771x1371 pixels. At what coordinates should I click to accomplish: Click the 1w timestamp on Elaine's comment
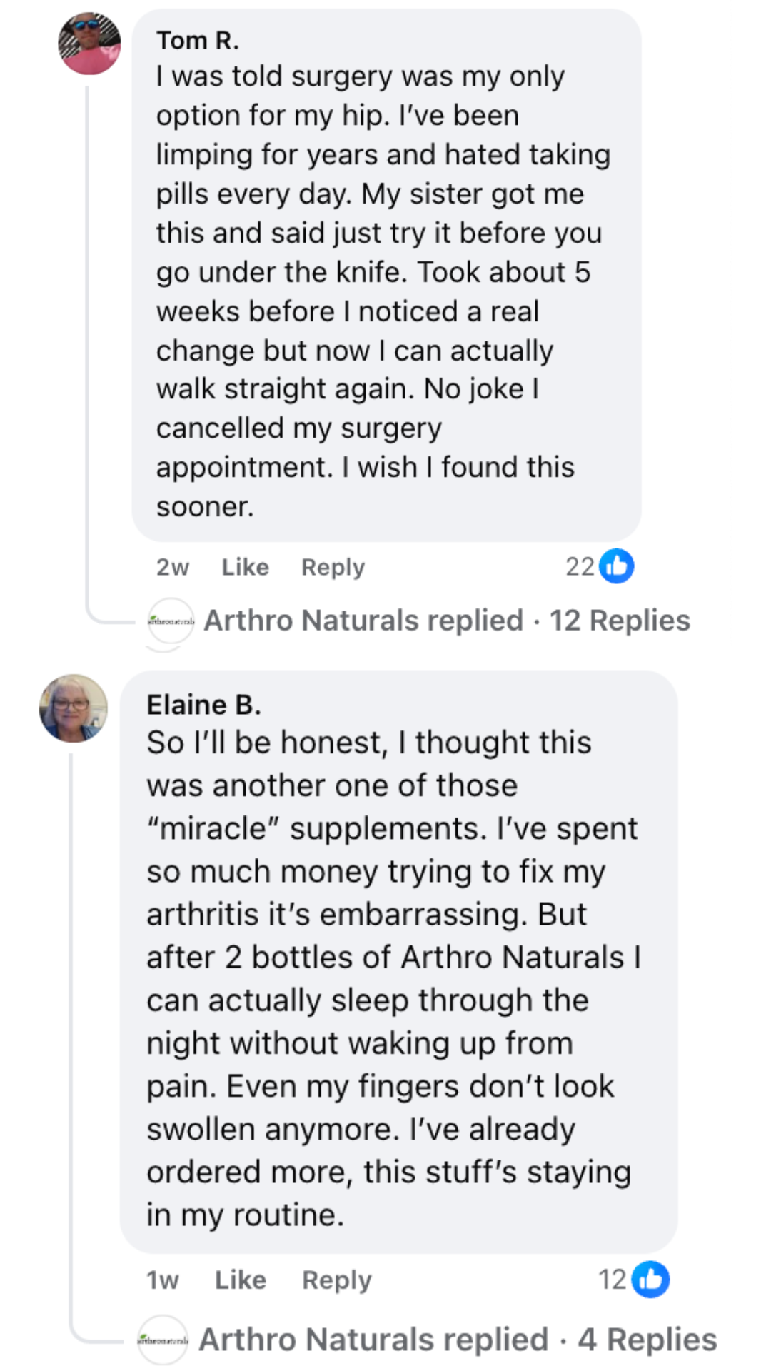(163, 1280)
